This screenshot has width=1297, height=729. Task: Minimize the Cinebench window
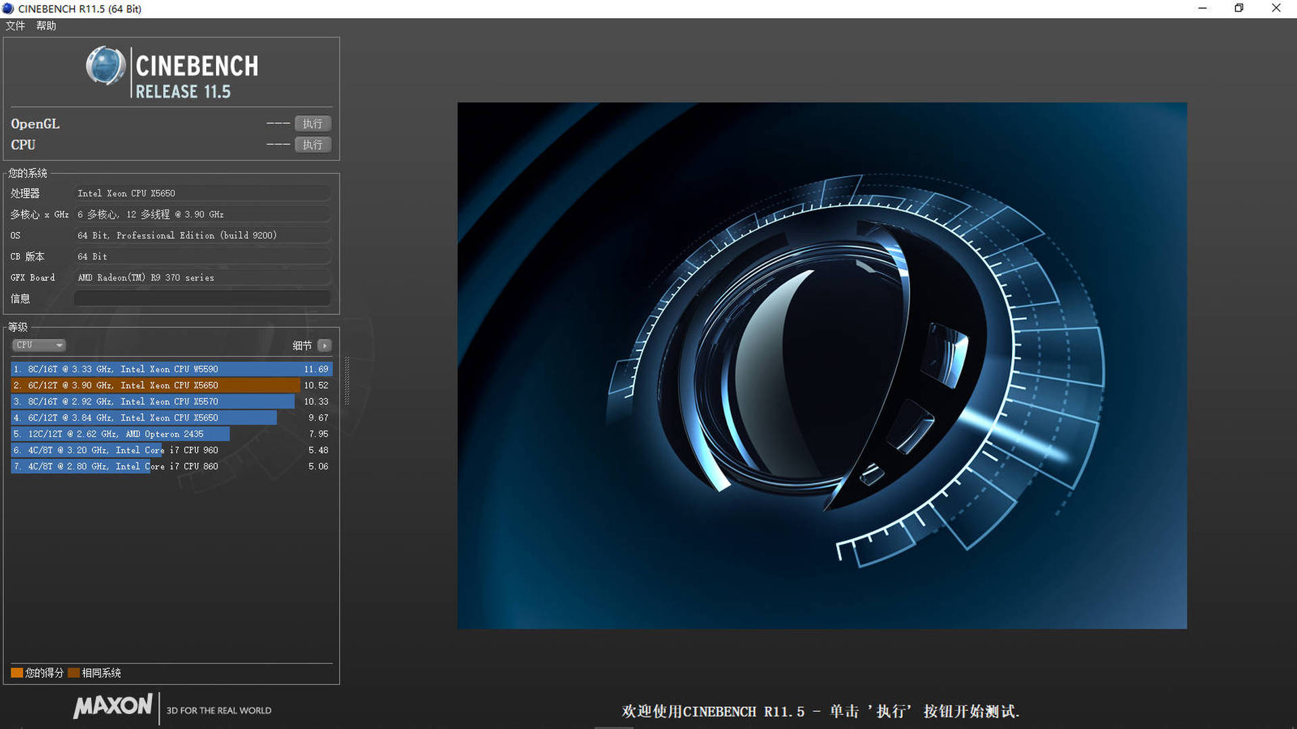[x=1202, y=9]
